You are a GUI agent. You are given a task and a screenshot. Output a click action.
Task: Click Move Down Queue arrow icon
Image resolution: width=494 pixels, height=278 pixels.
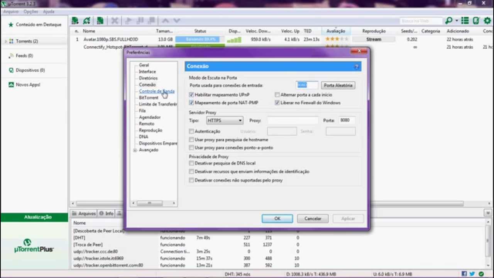click(177, 21)
